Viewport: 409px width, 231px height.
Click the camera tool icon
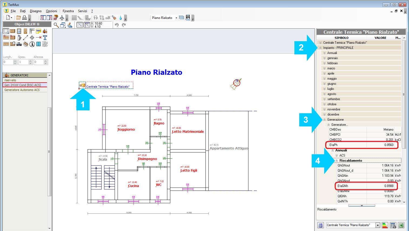19,44
